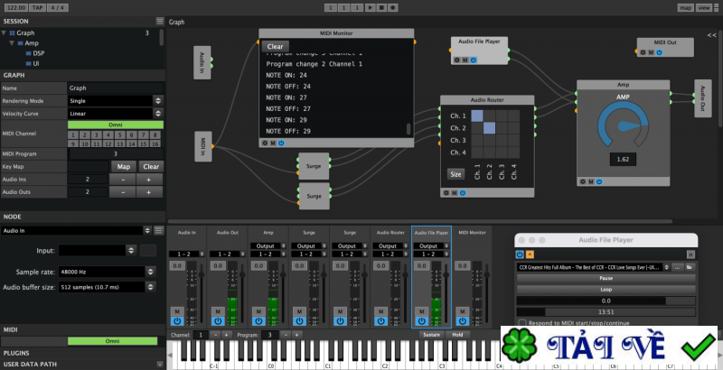
Task: Toggle the Audio File Player window power icon
Action: click(520, 254)
